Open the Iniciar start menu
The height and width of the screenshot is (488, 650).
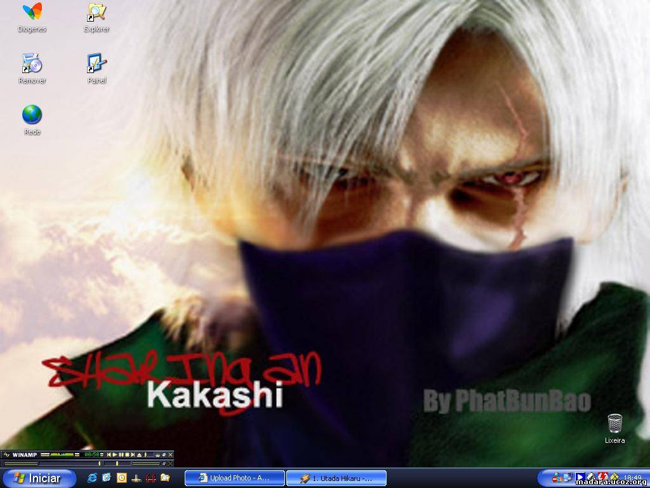[x=39, y=478]
